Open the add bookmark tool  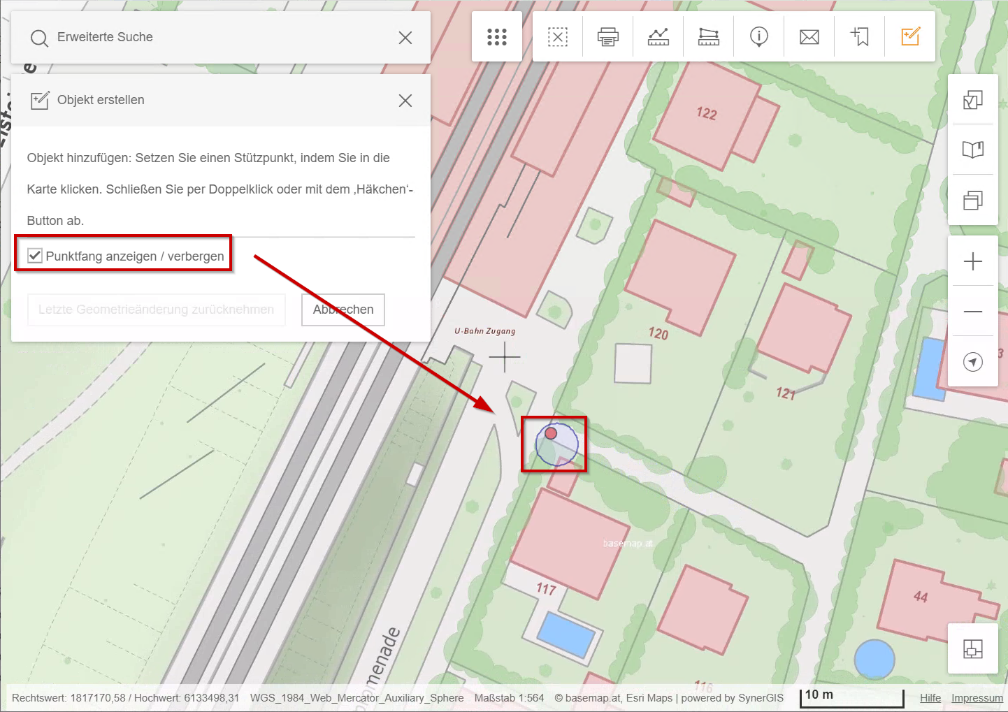859,37
